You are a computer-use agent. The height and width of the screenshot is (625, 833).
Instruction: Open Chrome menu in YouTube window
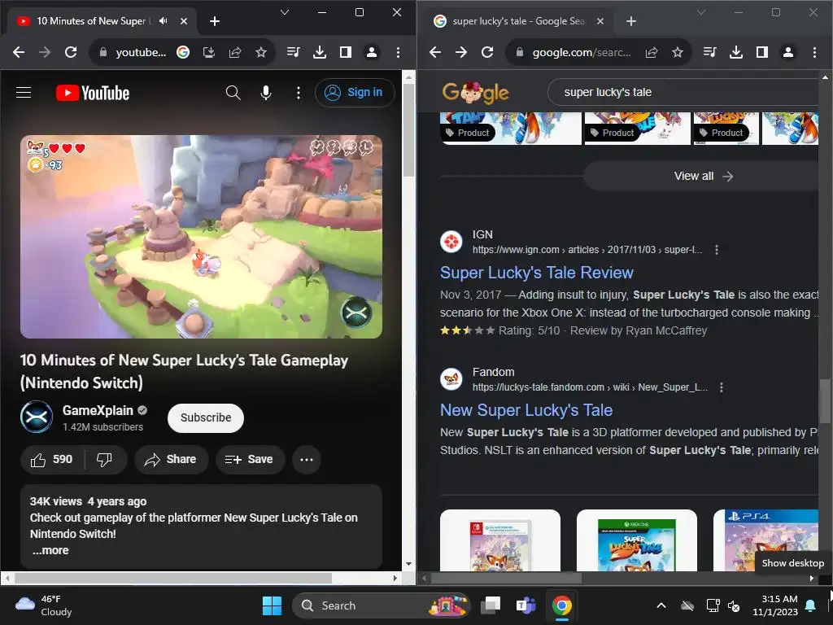(x=398, y=52)
